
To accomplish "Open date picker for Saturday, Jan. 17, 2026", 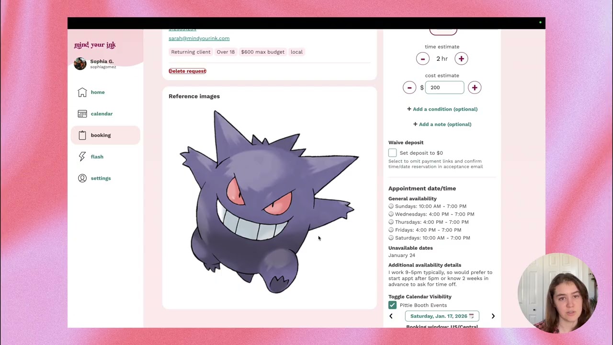I will click(442, 316).
